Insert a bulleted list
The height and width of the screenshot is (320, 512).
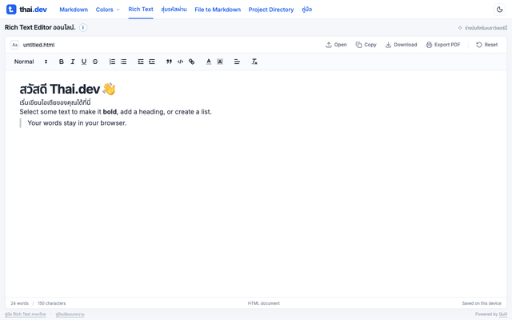123,62
